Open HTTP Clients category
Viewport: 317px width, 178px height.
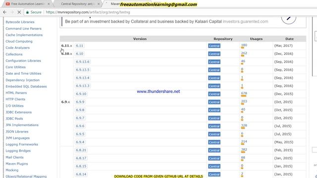[15, 99]
